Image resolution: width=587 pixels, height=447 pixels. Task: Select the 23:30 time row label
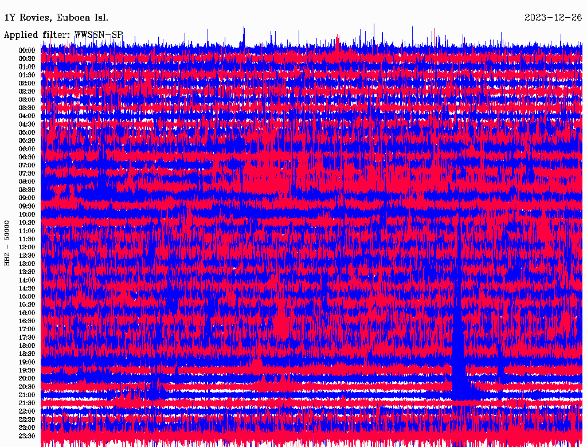27,436
